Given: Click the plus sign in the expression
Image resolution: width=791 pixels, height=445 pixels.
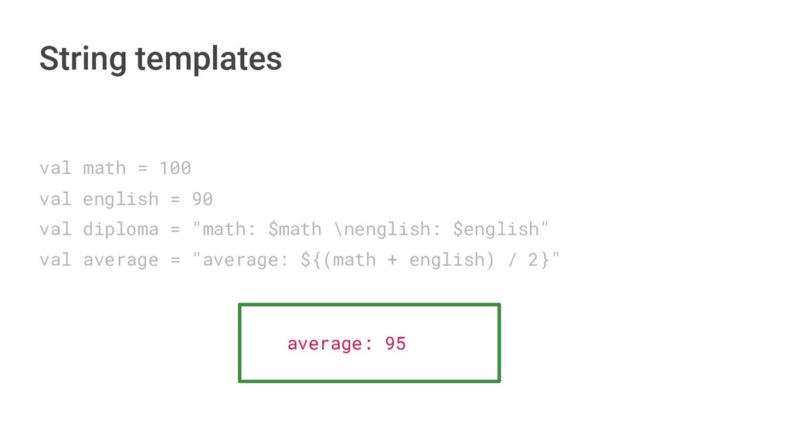Looking at the screenshot, I should (392, 260).
